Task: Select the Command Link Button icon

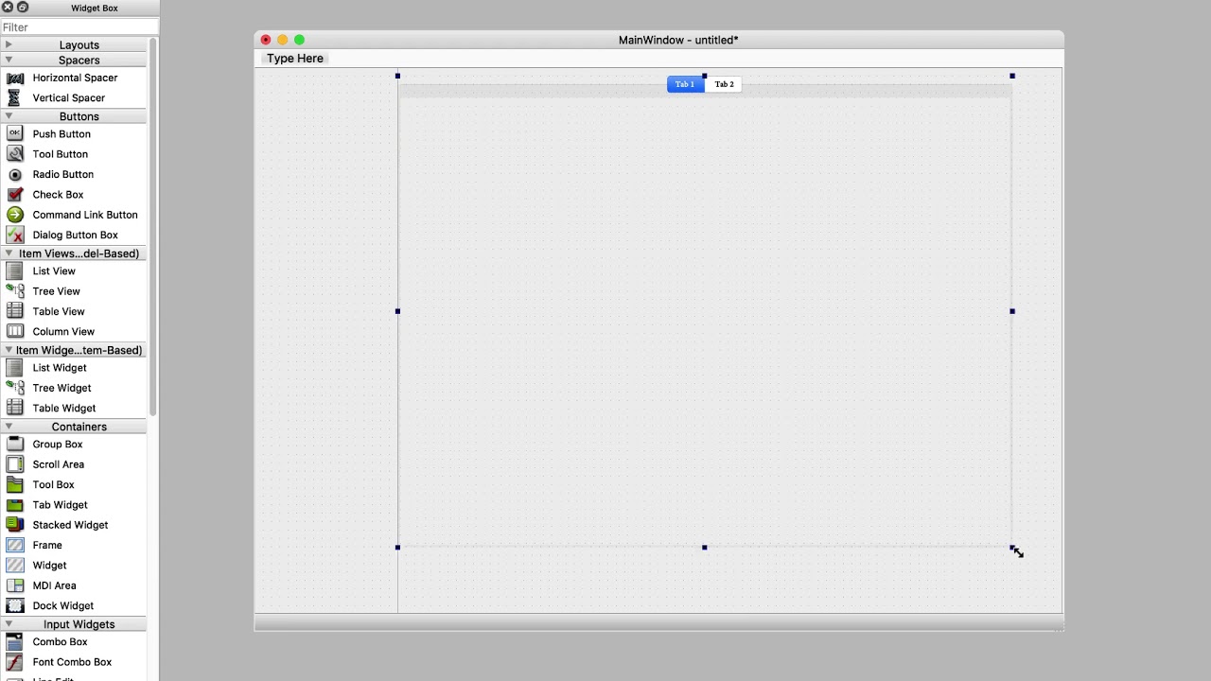Action: pos(15,215)
